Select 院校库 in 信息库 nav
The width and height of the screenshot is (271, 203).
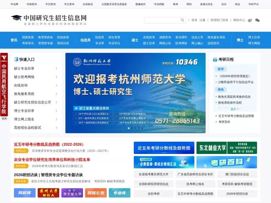(x=100, y=37)
